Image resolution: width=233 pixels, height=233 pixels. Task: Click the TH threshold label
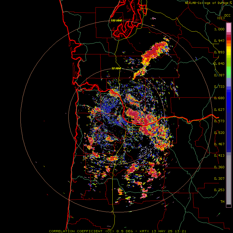pyautogui.click(x=222, y=202)
